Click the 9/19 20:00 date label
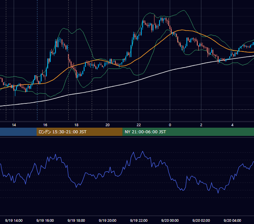254x224 pixels. pyautogui.click(x=108, y=220)
